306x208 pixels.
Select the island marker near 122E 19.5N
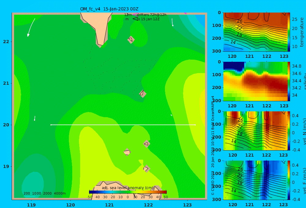[146, 144]
